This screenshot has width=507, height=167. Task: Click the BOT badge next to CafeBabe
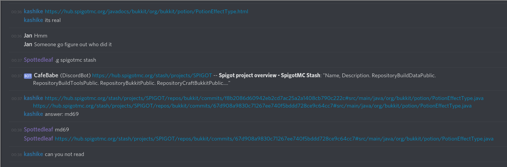click(x=28, y=76)
